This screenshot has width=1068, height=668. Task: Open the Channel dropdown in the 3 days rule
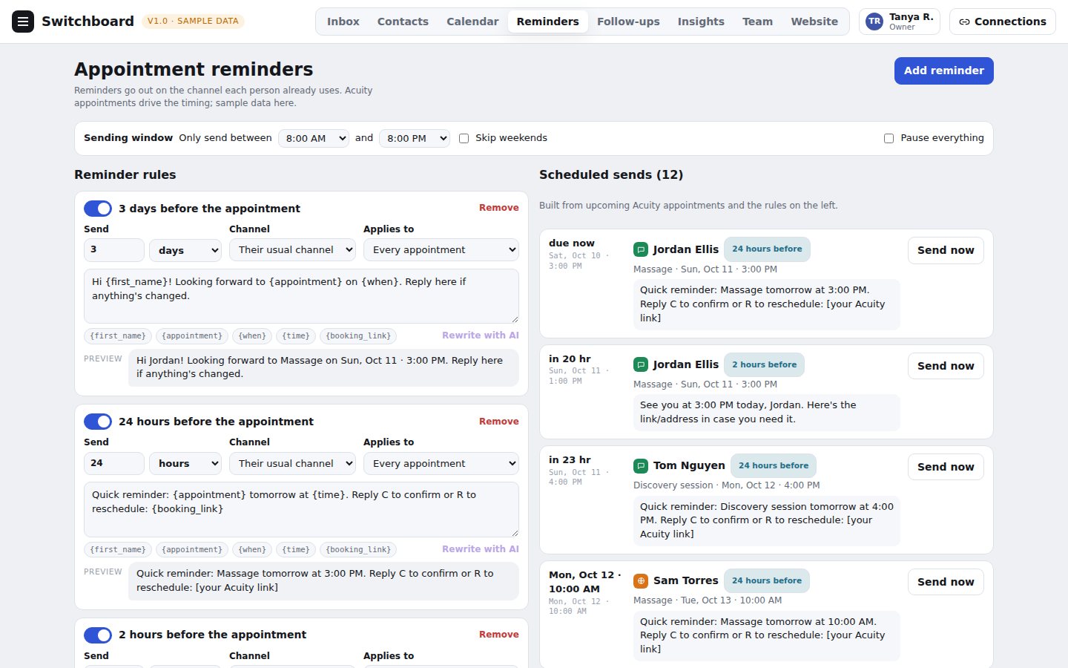pos(292,250)
